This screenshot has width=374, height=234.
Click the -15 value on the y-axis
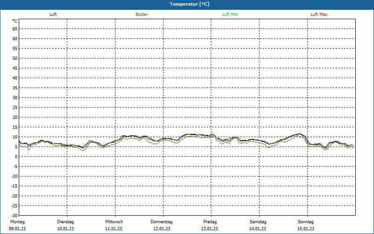click(15, 186)
